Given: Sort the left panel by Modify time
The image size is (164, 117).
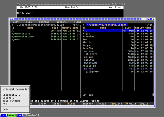Looking at the screenshot, I should click(70, 28).
